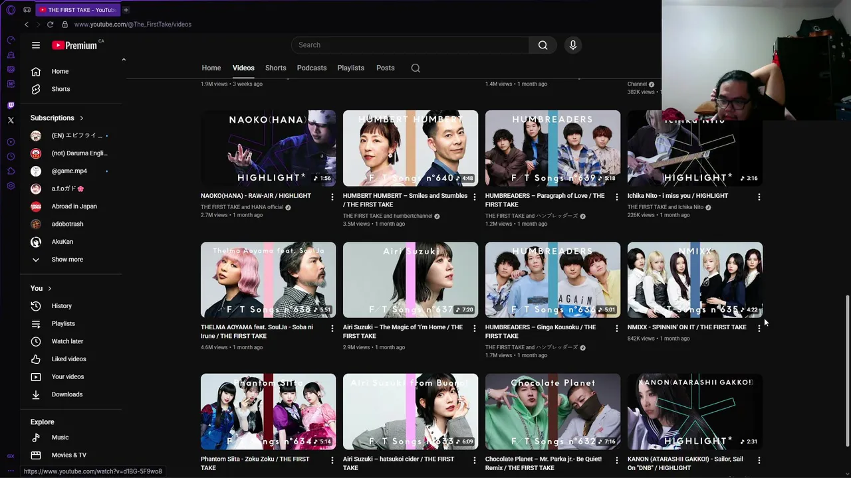Open 'NMIXX - SPINNIN' ON IT' title
The width and height of the screenshot is (851, 478).
click(x=687, y=327)
